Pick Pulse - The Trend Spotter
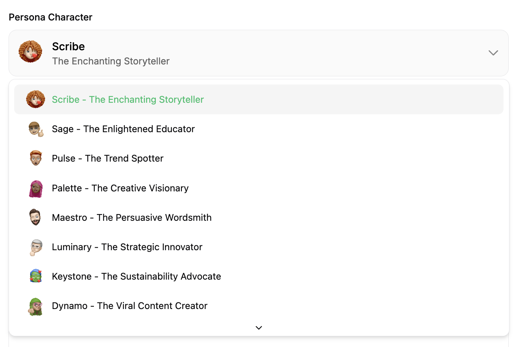Image resolution: width=521 pixels, height=347 pixels. coord(108,159)
